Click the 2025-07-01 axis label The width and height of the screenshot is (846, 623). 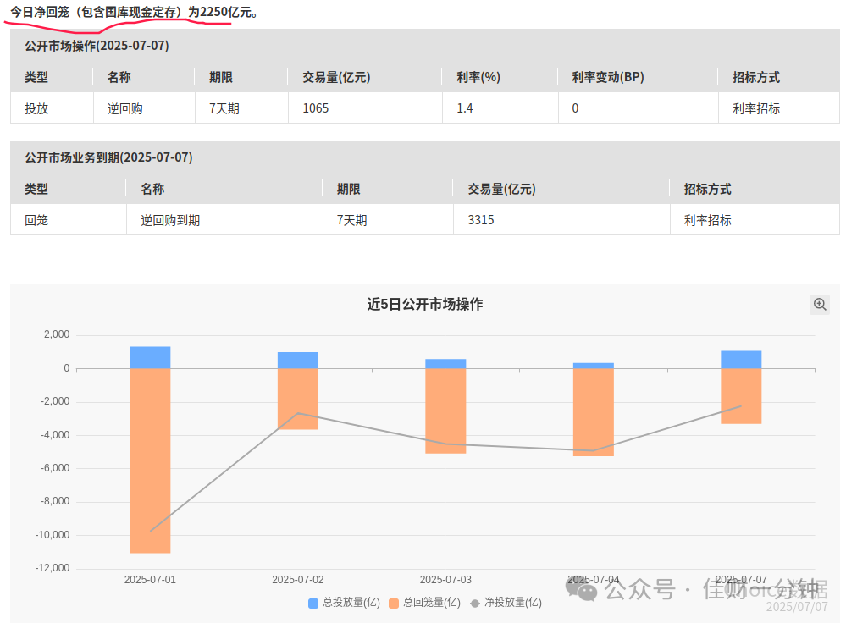pos(150,580)
